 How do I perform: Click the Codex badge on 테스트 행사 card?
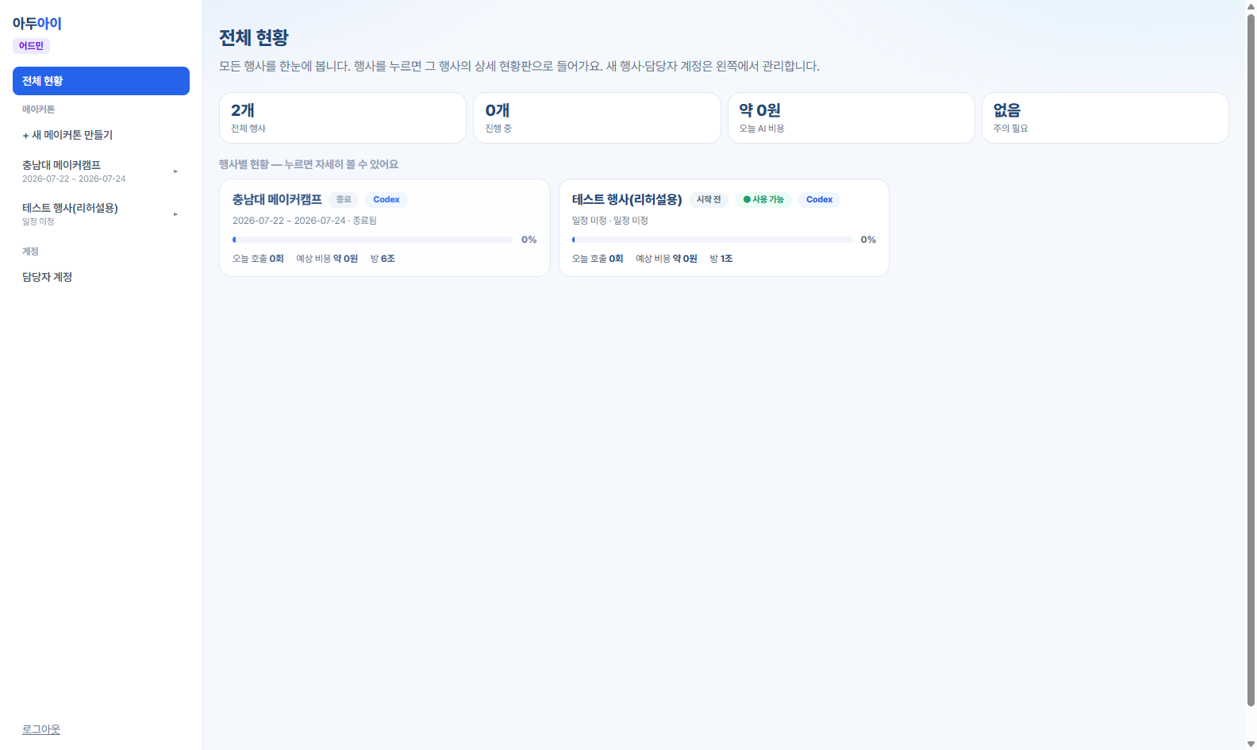pyautogui.click(x=819, y=199)
